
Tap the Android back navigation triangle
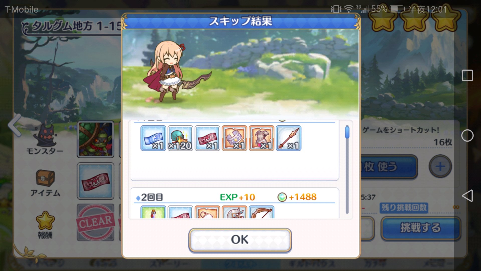[x=467, y=196]
